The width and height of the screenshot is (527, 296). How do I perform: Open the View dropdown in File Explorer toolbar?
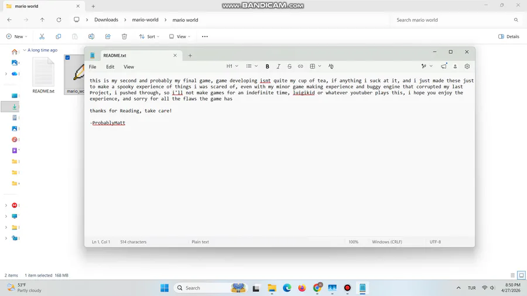point(180,37)
